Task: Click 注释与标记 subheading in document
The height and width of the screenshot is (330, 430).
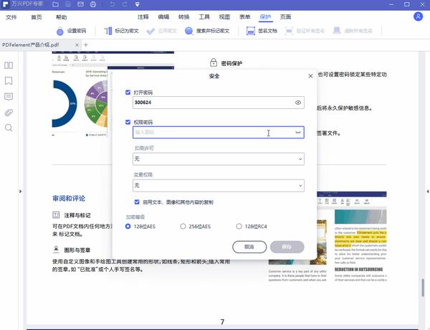Action: (x=77, y=215)
